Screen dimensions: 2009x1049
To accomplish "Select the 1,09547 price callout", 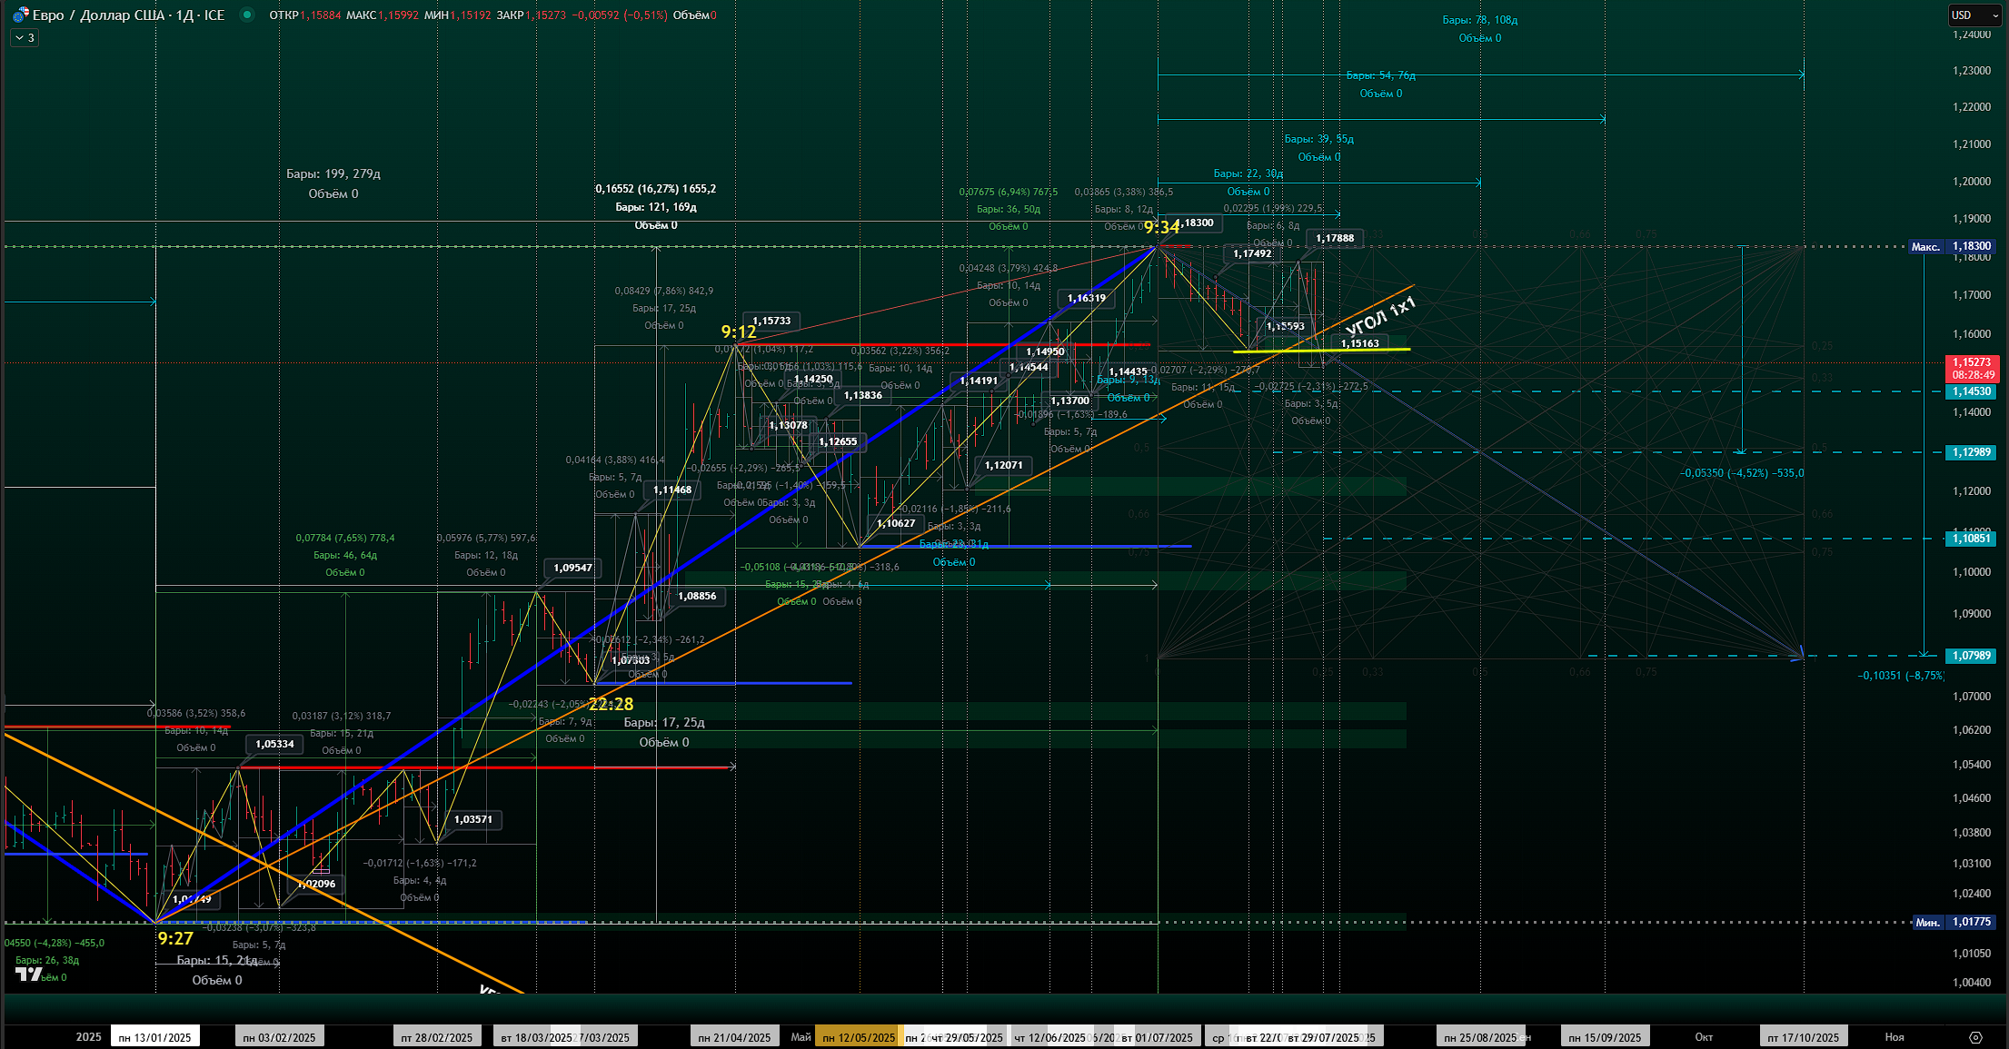I will pos(572,568).
